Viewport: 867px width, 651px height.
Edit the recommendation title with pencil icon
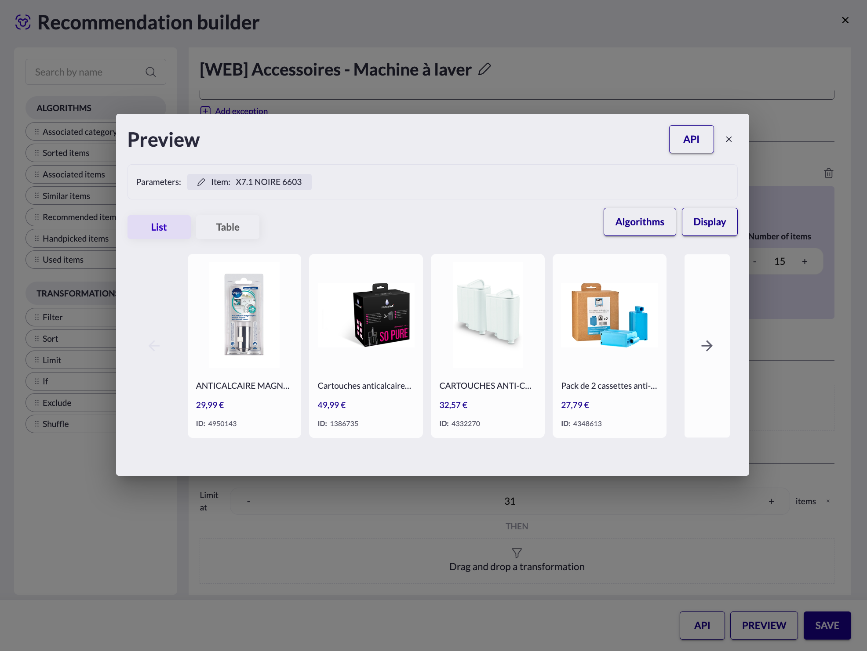pyautogui.click(x=484, y=69)
